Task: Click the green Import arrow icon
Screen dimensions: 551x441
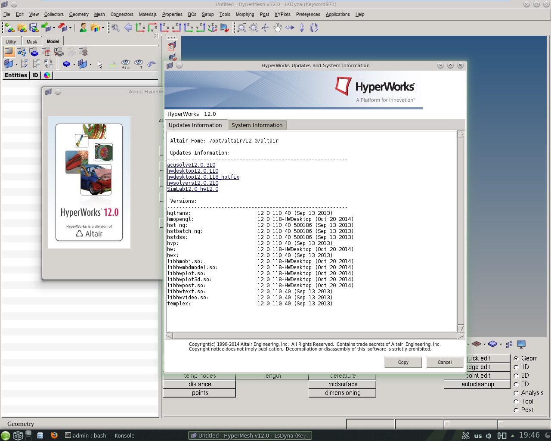Action: coord(46,28)
